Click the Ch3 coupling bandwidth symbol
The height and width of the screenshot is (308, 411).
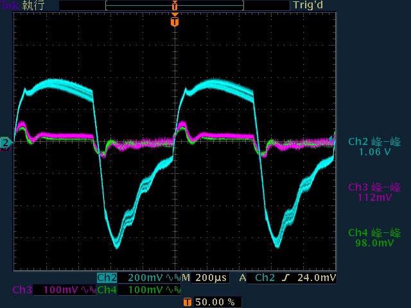pos(87,291)
